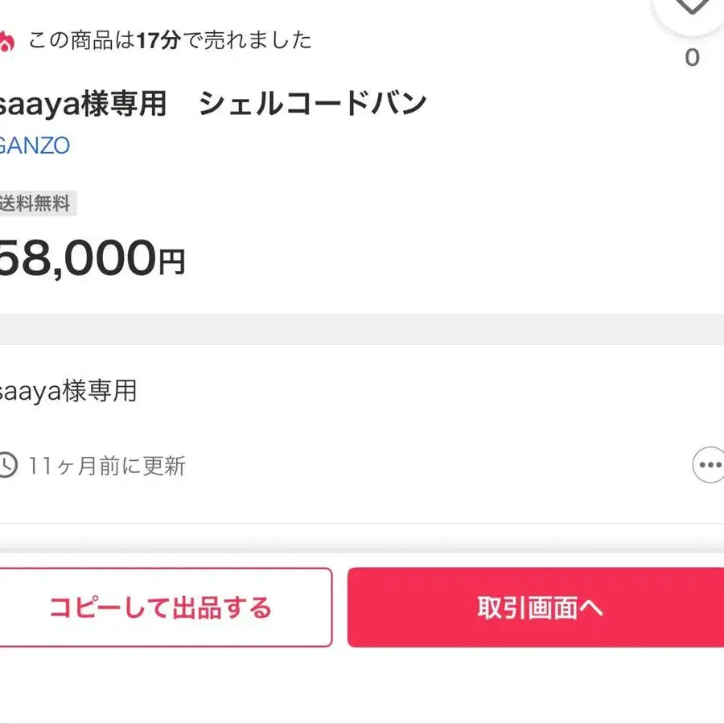This screenshot has height=724, width=724.
Task: Click the 11ヶ月前に更新 timestamp
Action: click(107, 466)
